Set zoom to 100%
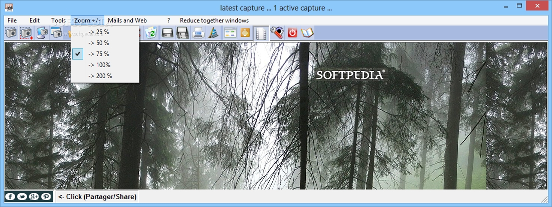This screenshot has width=552, height=207. [105, 65]
